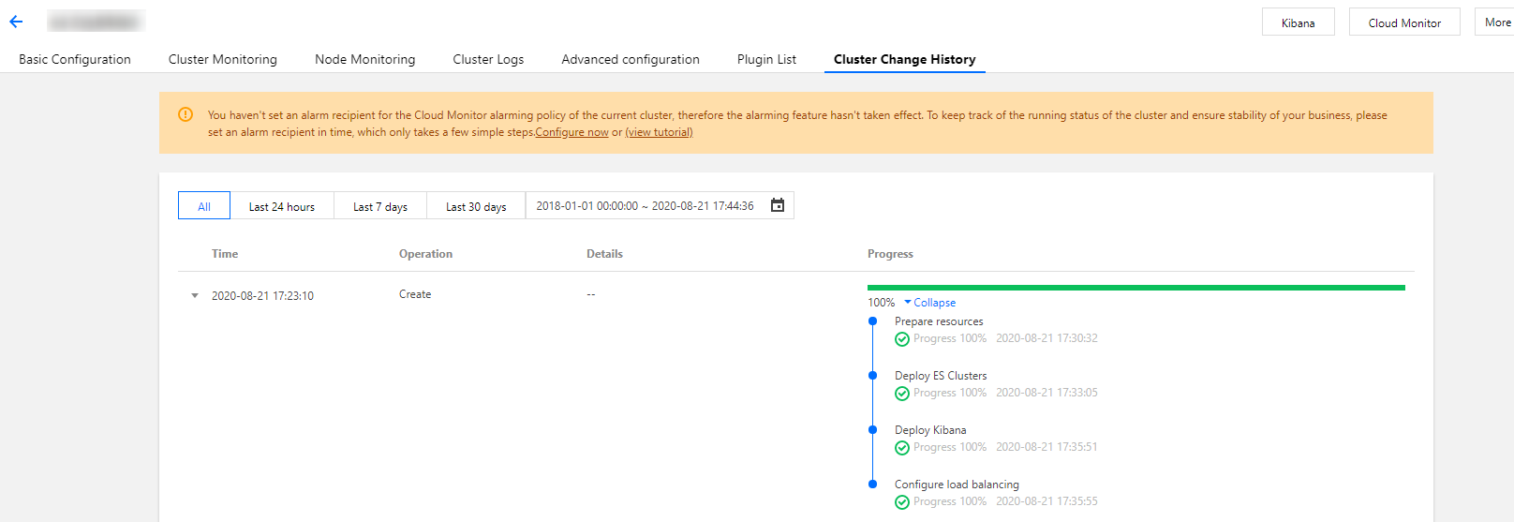
Task: Click the Configure now link
Action: click(x=572, y=132)
